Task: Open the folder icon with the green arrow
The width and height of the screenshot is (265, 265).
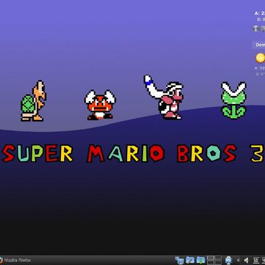Action: (201, 260)
